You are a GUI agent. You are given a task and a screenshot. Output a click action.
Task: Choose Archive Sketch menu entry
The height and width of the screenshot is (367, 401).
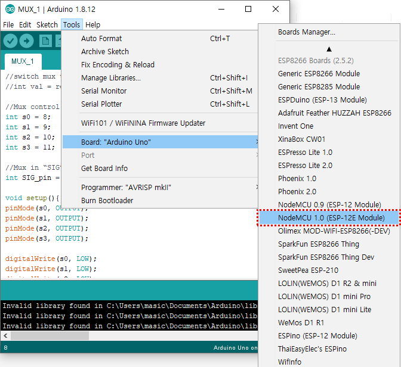click(160, 52)
